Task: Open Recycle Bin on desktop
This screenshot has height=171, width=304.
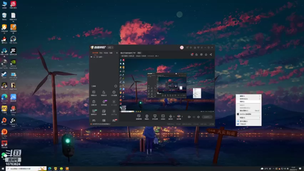Action: (x=4, y=16)
